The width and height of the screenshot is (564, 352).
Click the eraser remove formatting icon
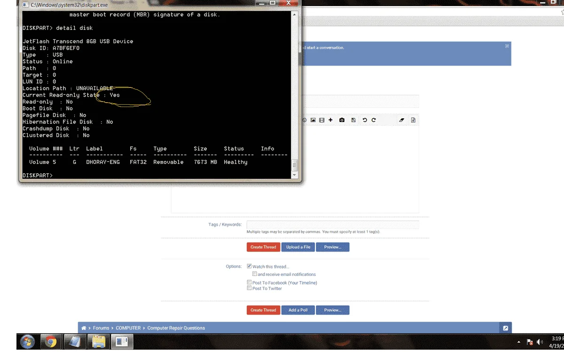(x=401, y=120)
